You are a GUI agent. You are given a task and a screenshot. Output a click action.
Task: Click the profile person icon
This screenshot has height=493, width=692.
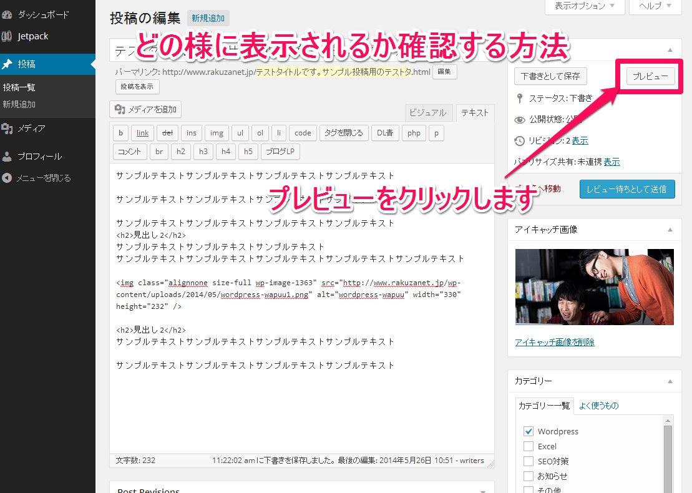(7, 156)
